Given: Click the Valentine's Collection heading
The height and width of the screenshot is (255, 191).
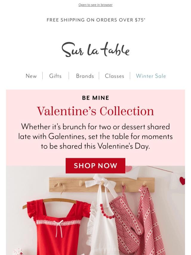Looking at the screenshot, I should pos(95,111).
